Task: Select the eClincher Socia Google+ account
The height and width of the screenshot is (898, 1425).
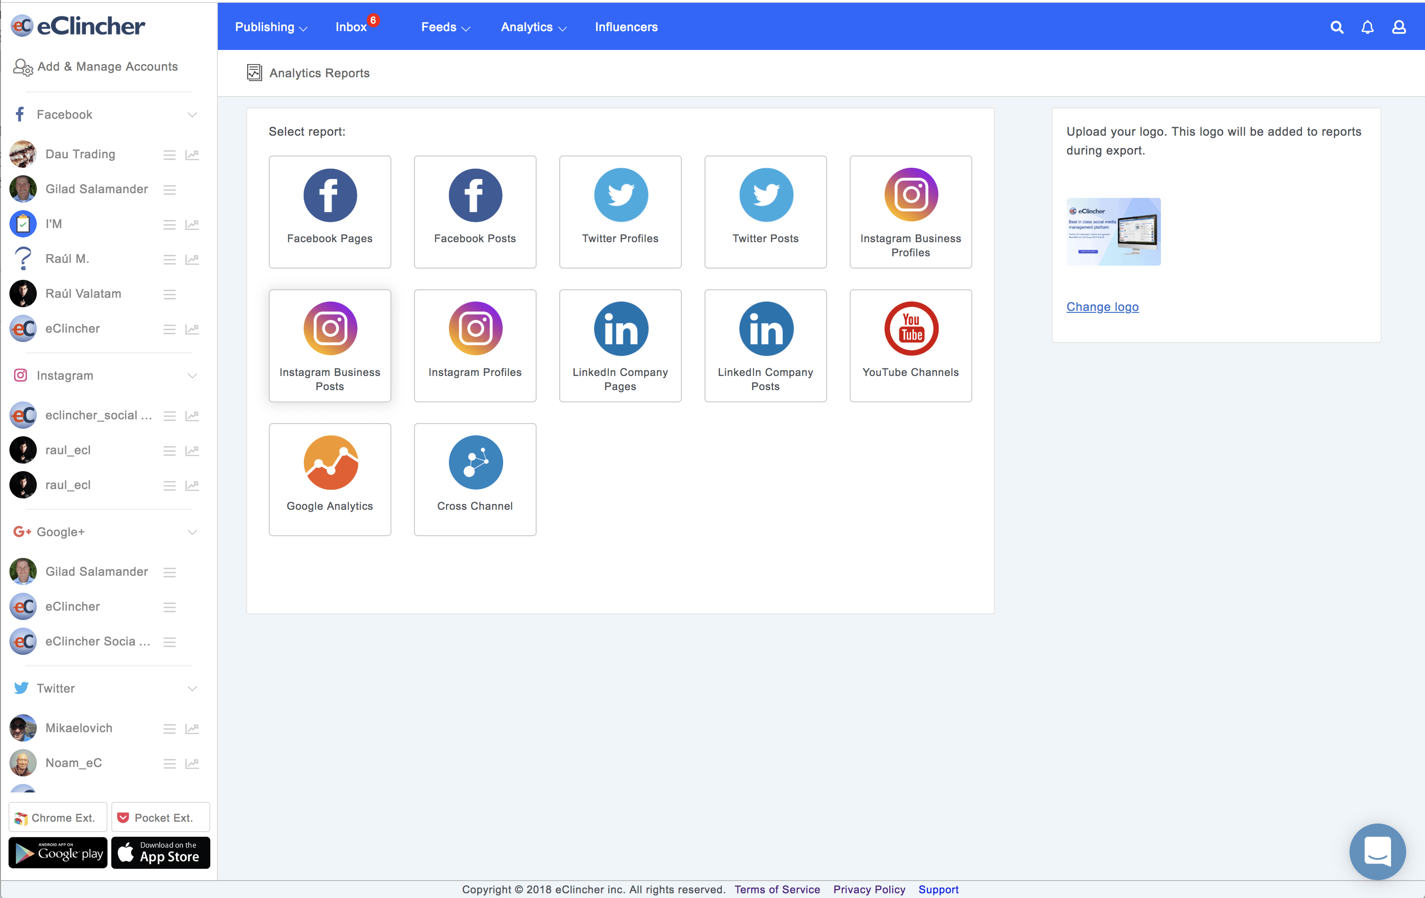Action: point(98,641)
